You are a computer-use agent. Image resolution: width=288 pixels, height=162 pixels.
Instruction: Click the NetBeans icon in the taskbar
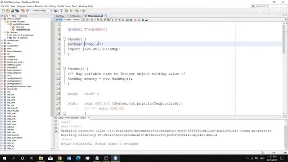115,158
